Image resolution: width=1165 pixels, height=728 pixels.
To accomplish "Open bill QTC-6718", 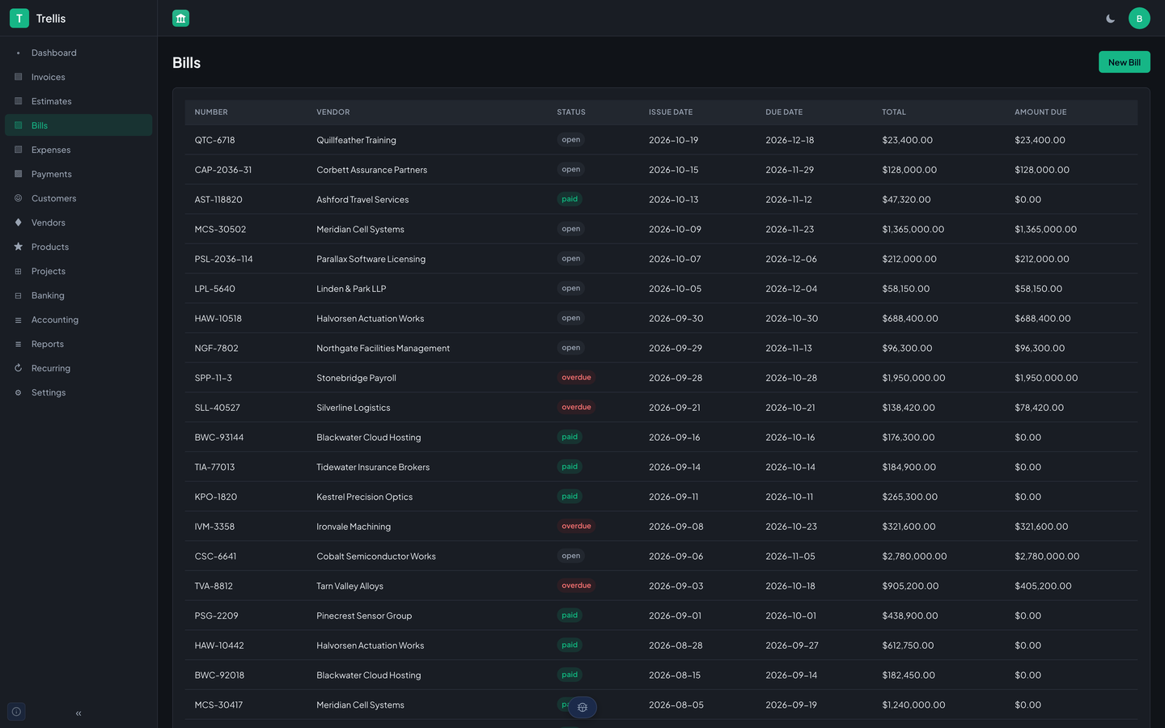I will tap(215, 140).
